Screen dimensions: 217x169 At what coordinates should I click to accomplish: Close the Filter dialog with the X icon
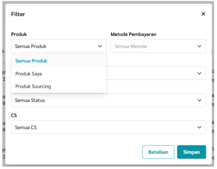203,14
